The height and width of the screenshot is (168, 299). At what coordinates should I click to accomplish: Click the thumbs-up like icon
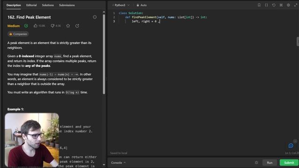(36, 26)
